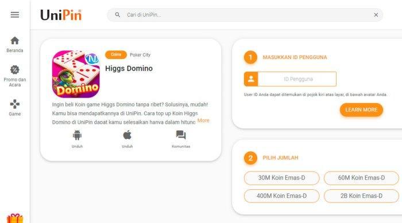Click the User ID hint text
402x223 pixels.
pyautogui.click(x=315, y=95)
